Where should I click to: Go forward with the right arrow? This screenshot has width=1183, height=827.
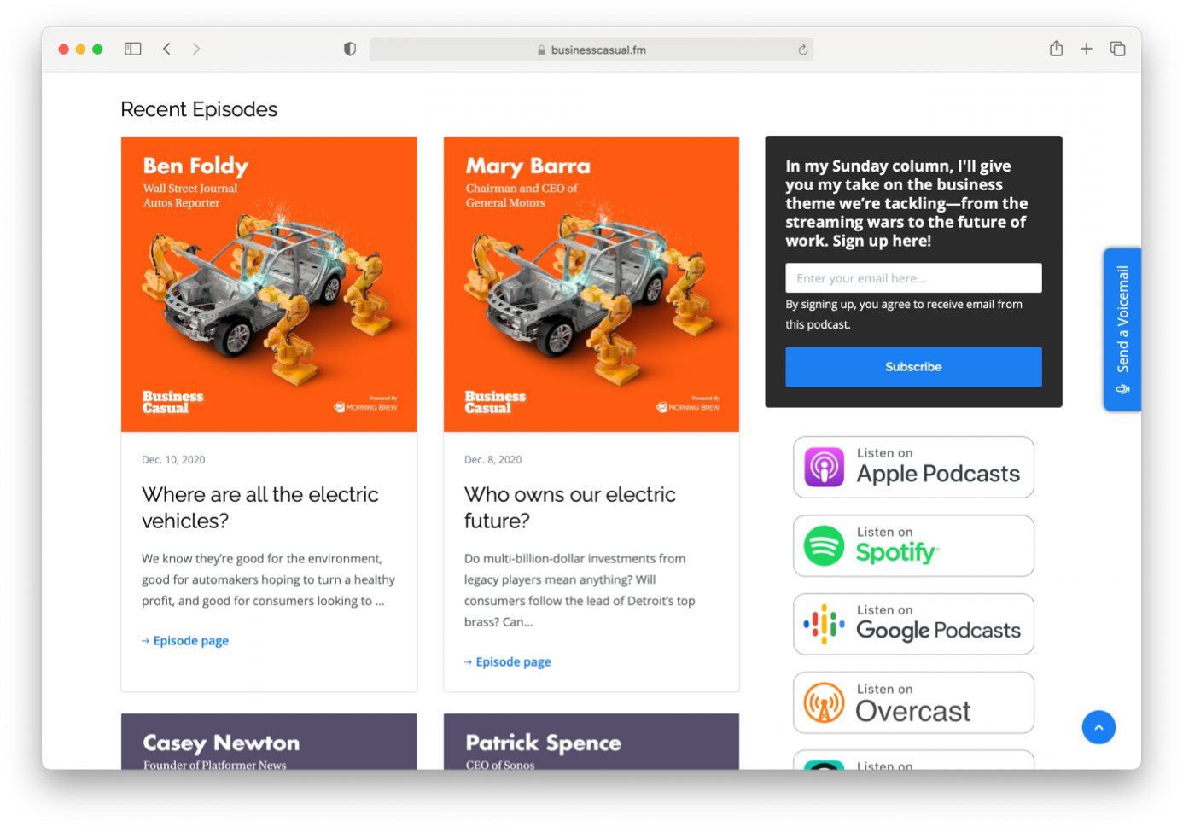[196, 49]
